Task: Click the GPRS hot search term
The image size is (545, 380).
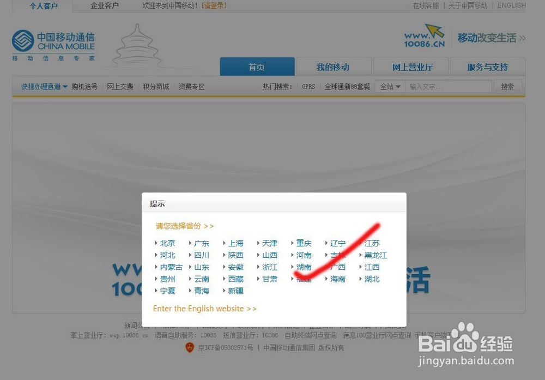Action: 308,87
